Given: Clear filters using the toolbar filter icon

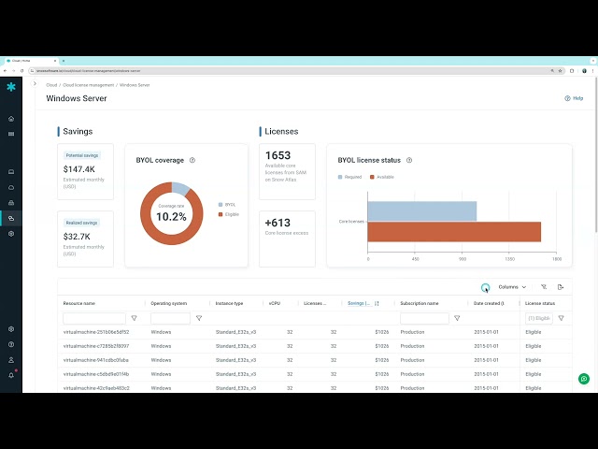Looking at the screenshot, I should (x=544, y=287).
